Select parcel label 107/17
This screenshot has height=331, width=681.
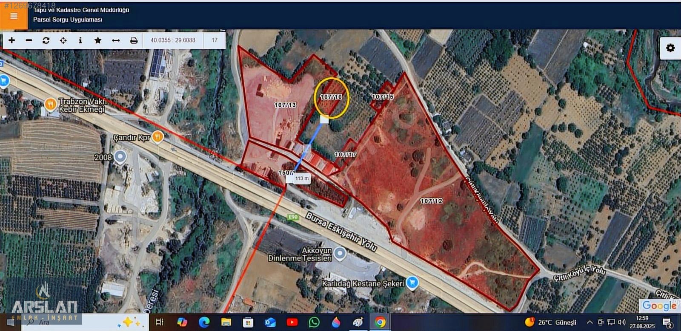(346, 155)
